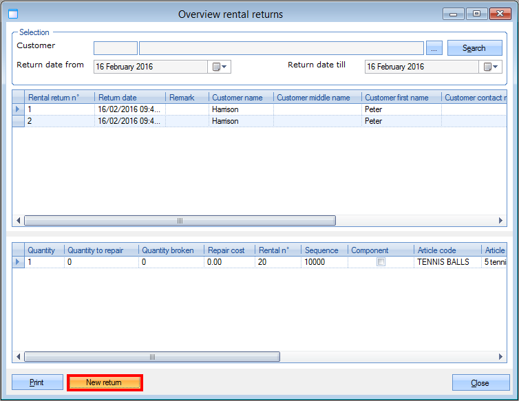Click the wide Customer name input field
This screenshot has width=519, height=401.
click(281, 48)
